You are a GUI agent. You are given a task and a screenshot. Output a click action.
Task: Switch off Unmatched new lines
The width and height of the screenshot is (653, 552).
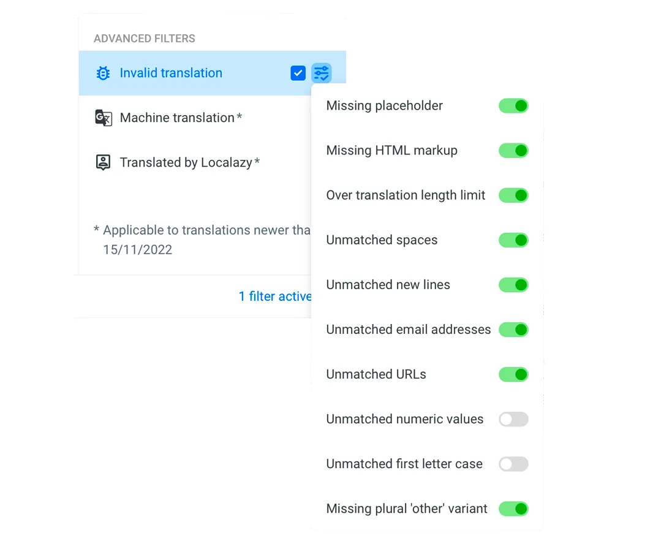tap(513, 285)
